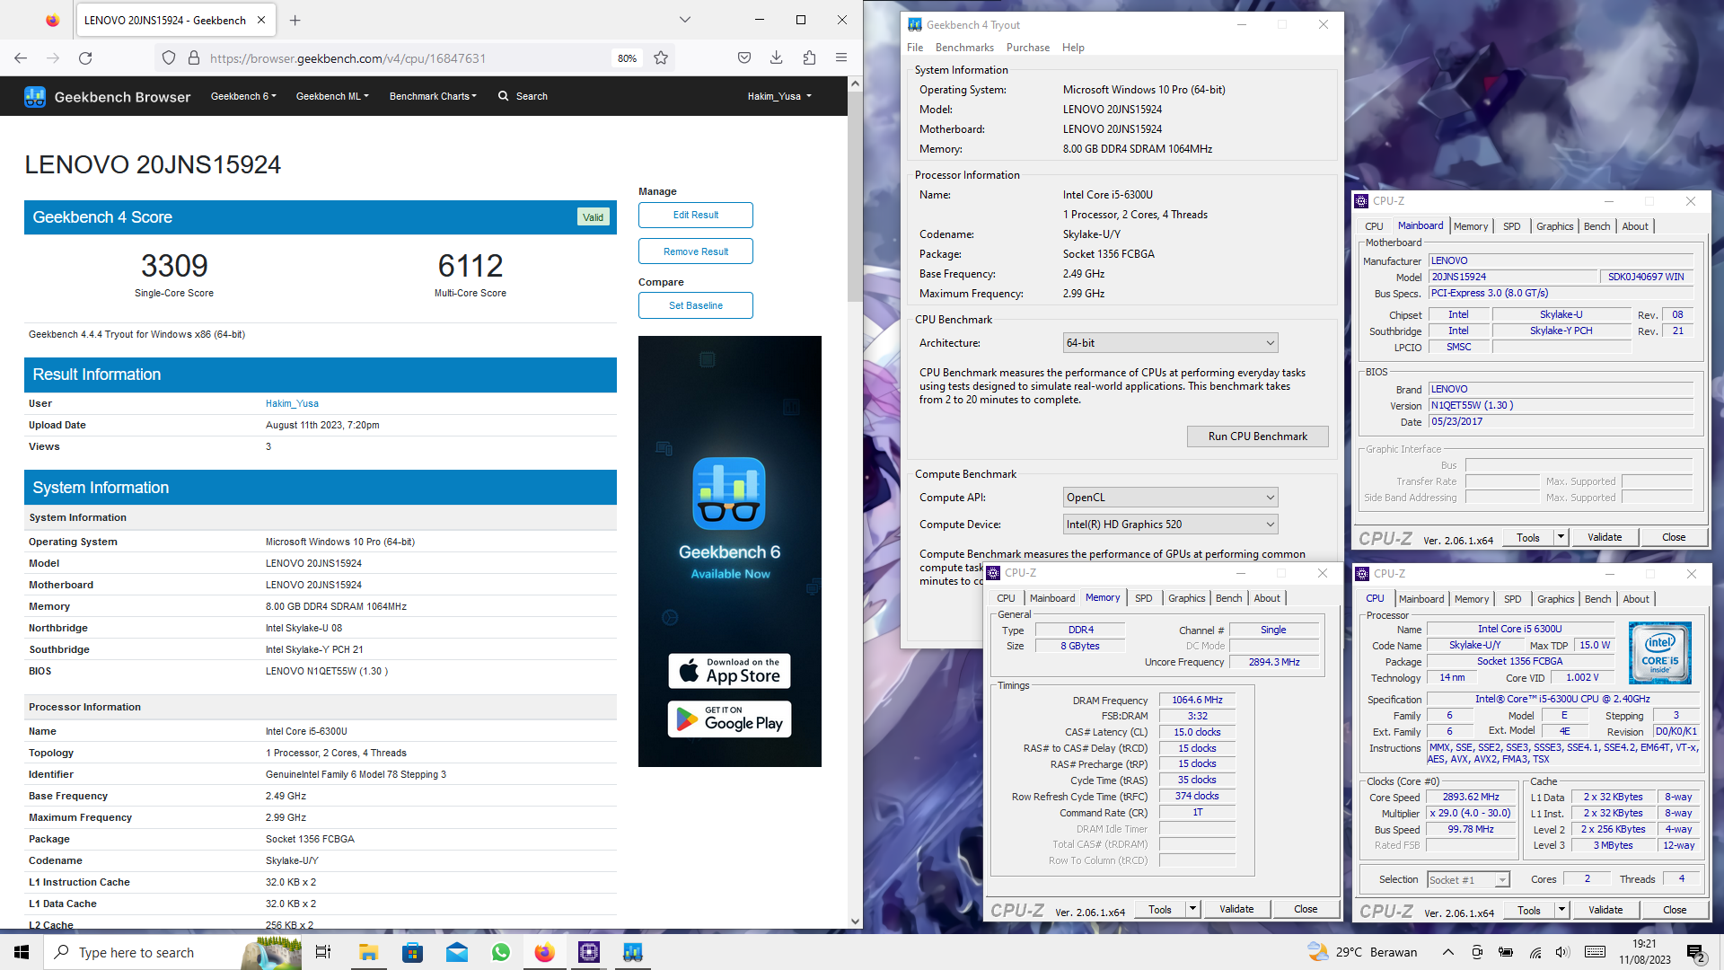Open the Geekbench ML navbar dropdown
The width and height of the screenshot is (1724, 970).
(332, 96)
